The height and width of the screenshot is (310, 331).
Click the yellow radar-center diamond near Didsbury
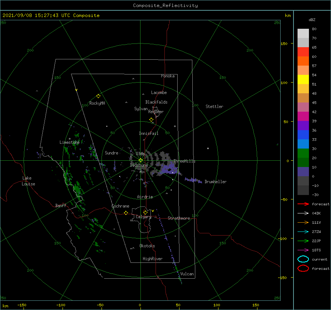point(140,160)
